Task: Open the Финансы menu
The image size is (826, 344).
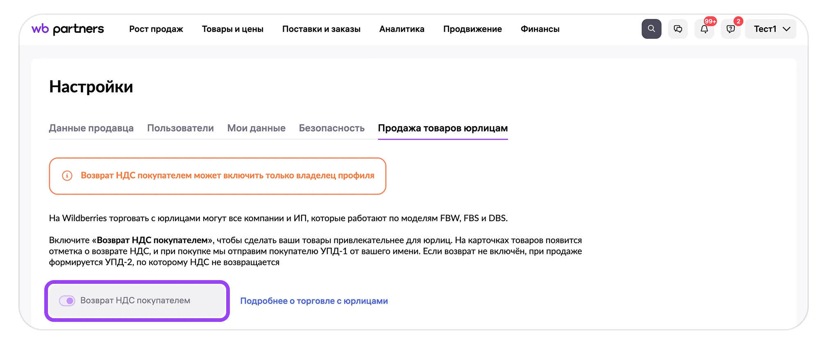Action: [540, 29]
